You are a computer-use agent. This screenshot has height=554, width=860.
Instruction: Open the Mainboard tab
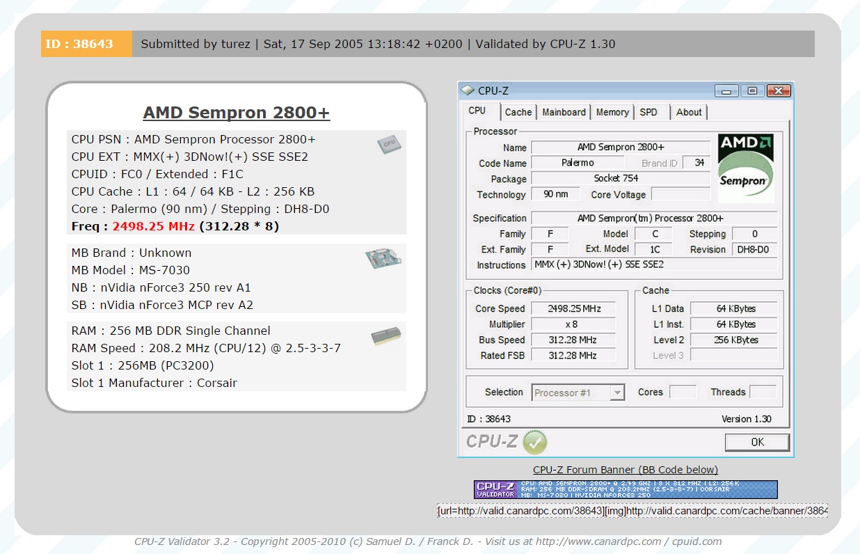tap(564, 112)
